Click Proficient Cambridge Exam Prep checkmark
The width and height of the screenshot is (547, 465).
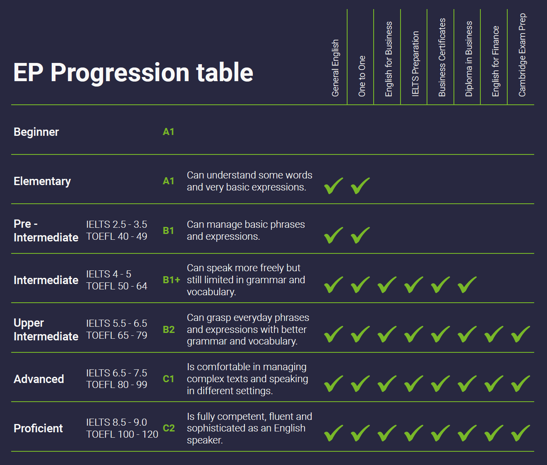pos(521,433)
